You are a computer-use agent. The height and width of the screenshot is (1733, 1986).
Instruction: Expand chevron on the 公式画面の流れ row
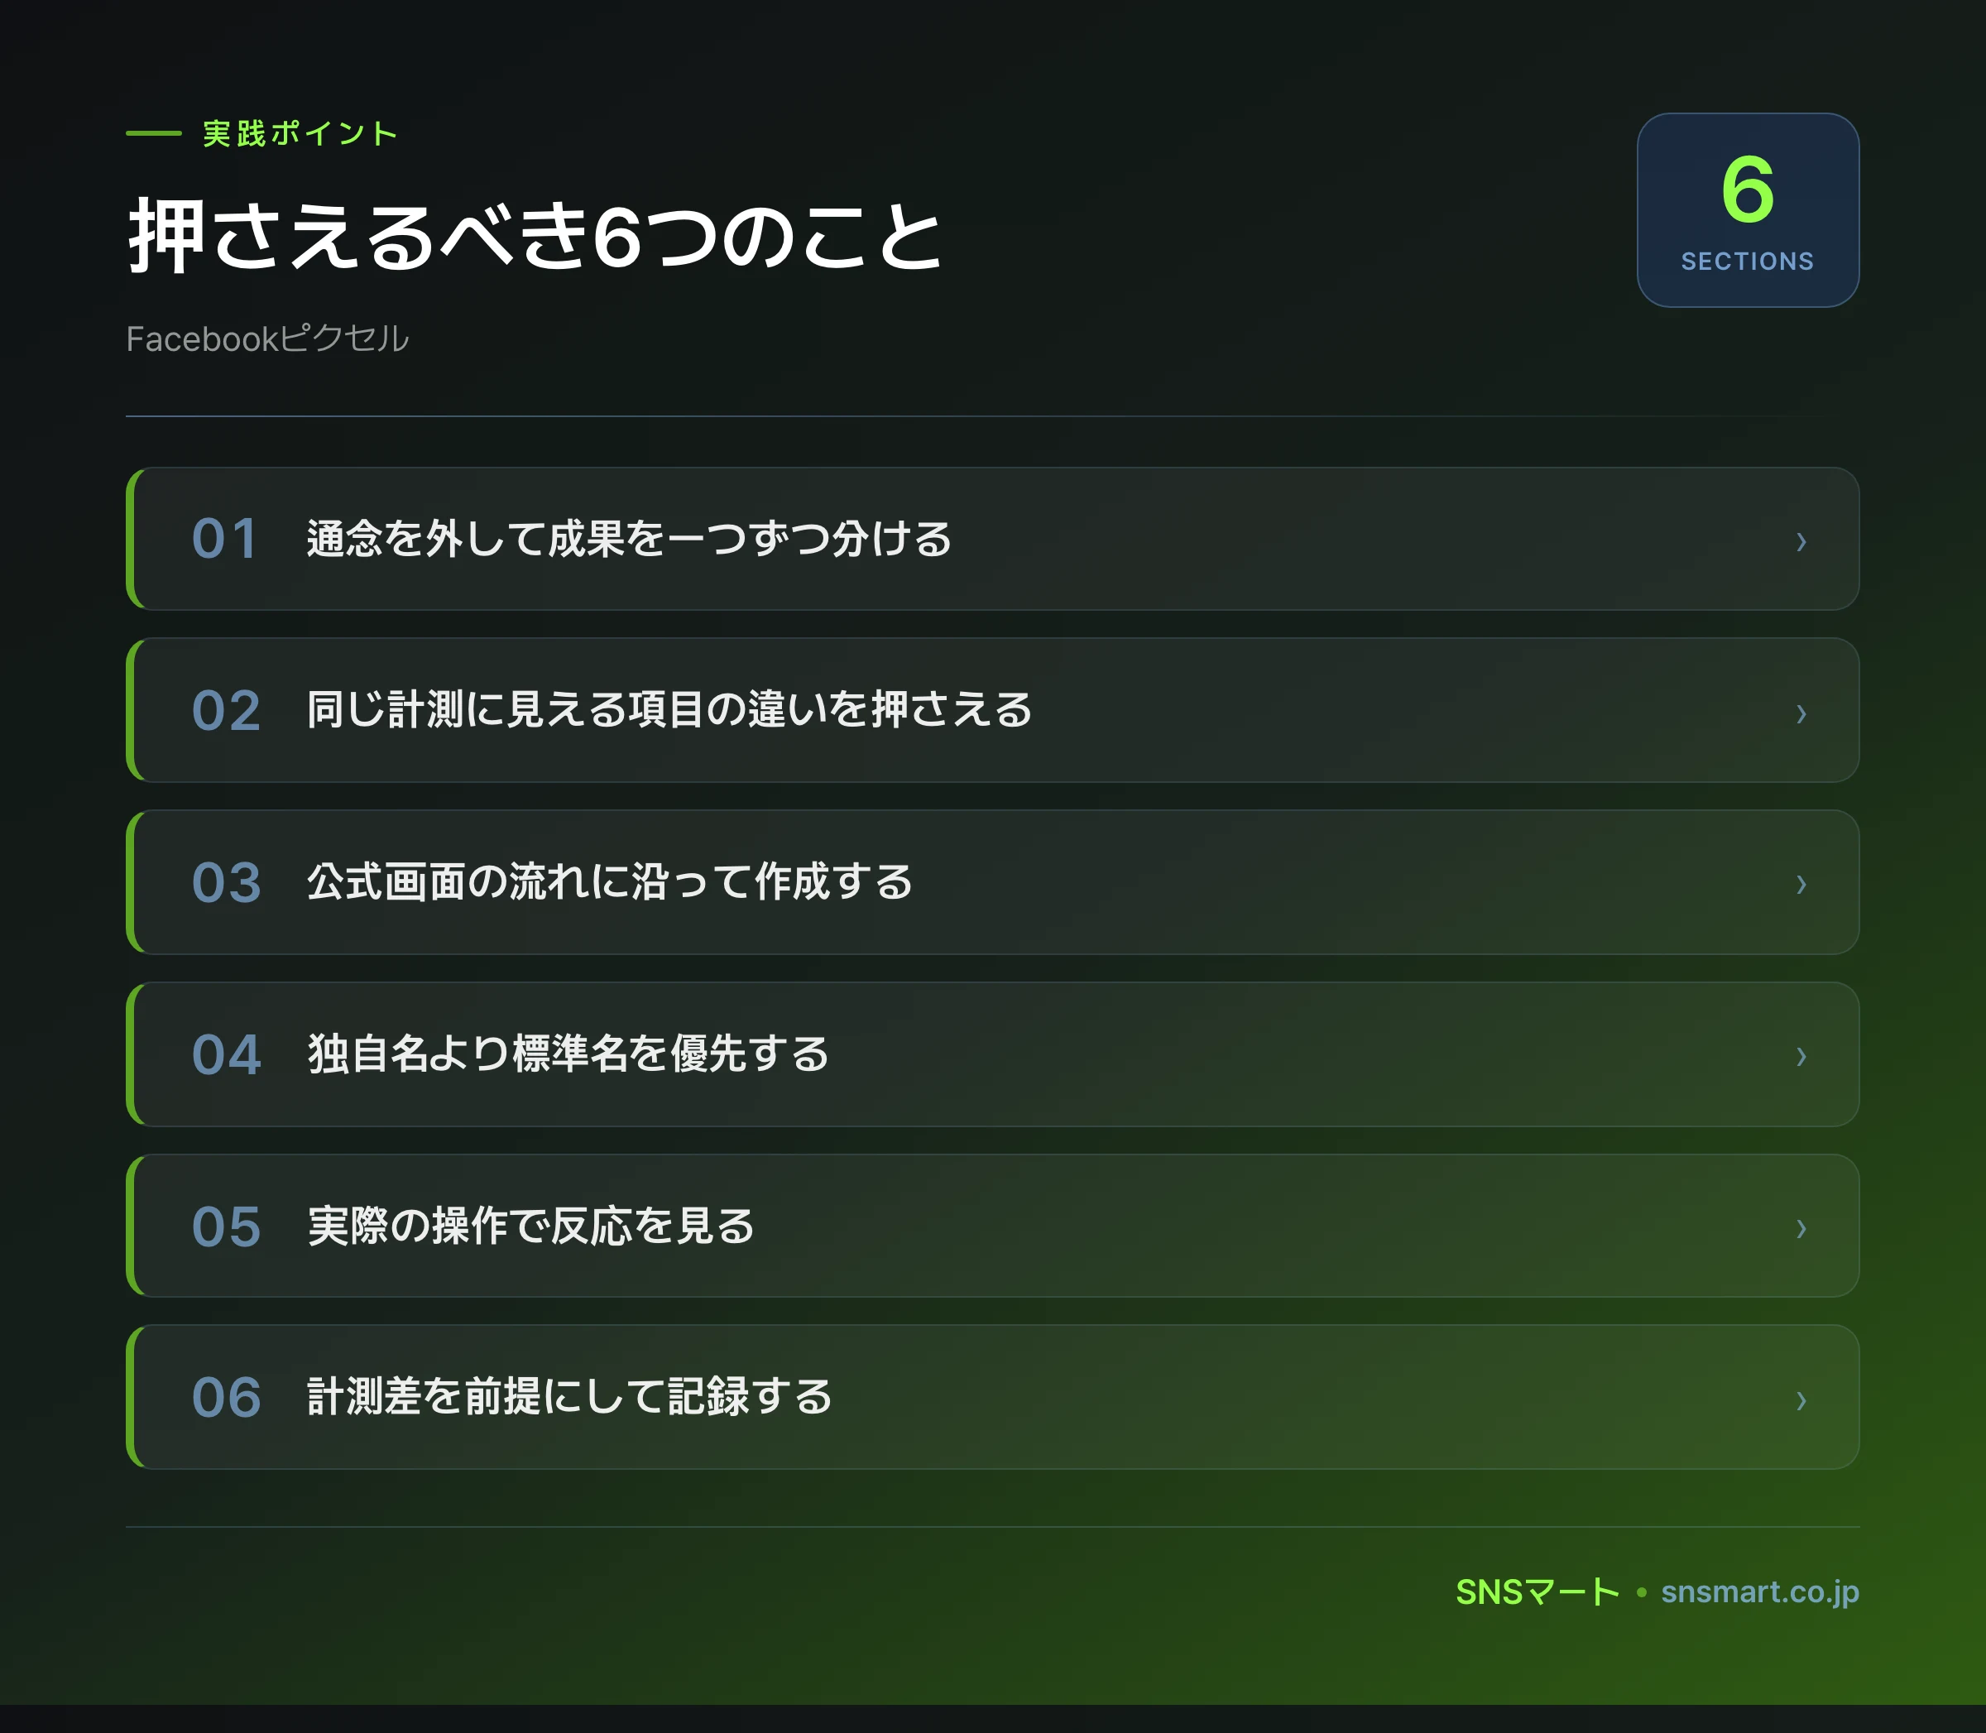(x=1801, y=885)
